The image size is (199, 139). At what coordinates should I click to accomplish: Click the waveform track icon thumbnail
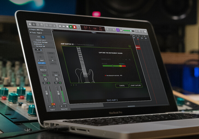click(43, 37)
